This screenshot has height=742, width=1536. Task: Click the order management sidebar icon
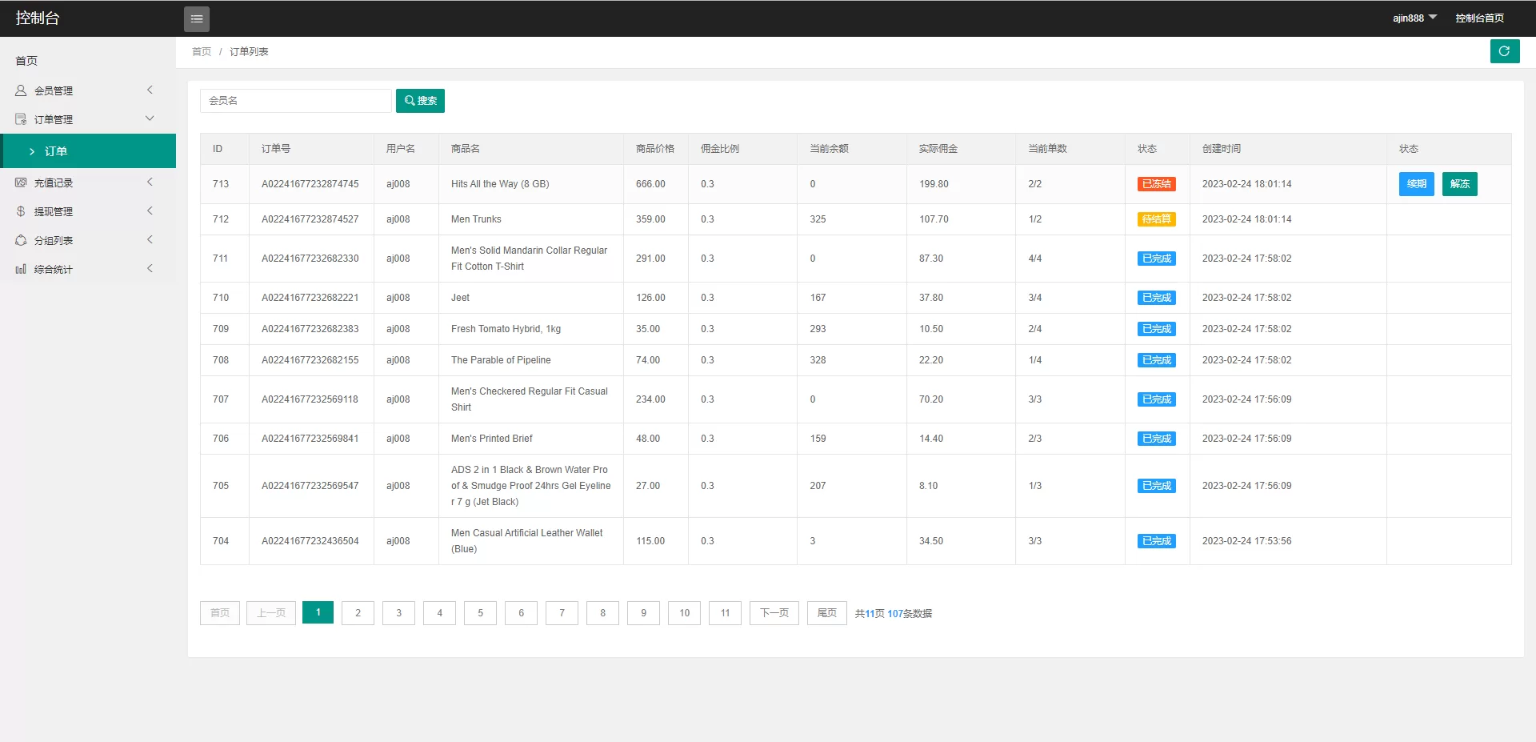click(x=21, y=119)
